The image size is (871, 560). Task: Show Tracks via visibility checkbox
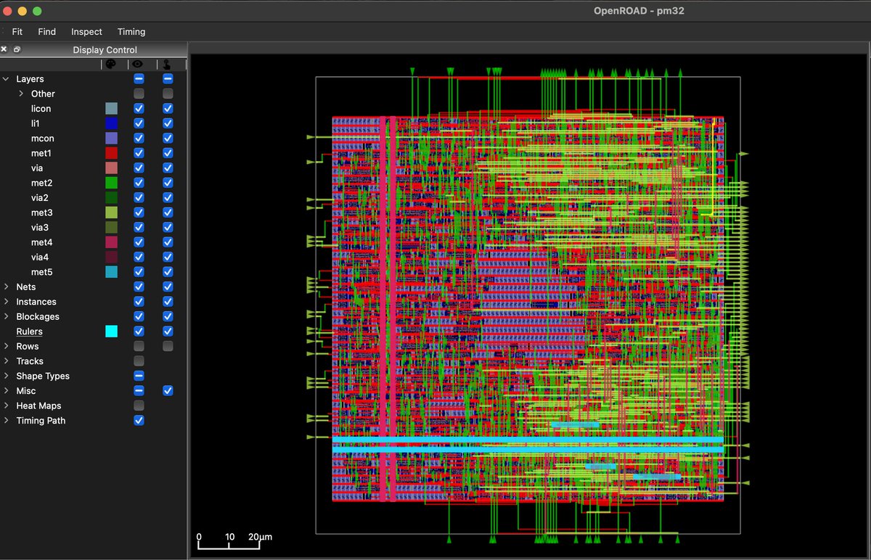[139, 361]
